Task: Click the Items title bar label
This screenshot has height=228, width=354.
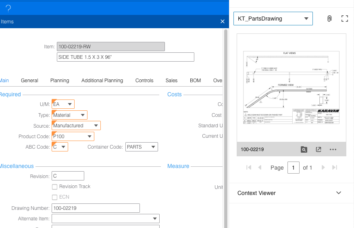Action: 7,22
